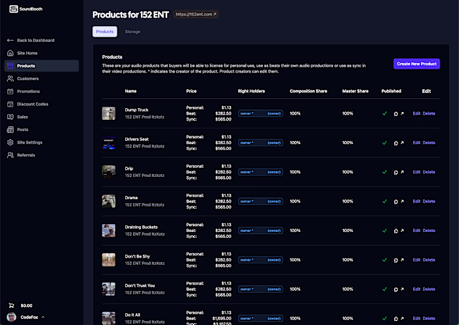459x325 pixels.
Task: Click the Don't Trust You cover thumbnail
Action: (x=109, y=289)
